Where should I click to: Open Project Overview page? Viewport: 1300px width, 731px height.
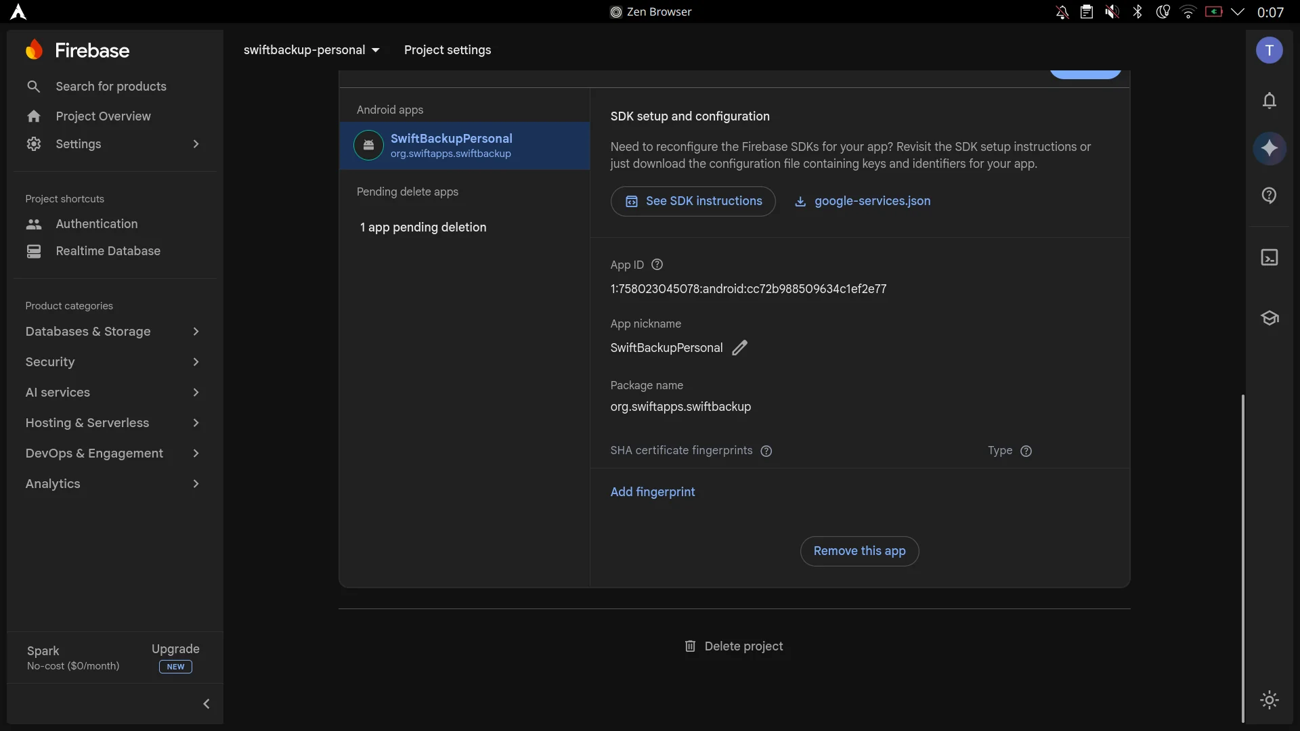[x=103, y=116]
